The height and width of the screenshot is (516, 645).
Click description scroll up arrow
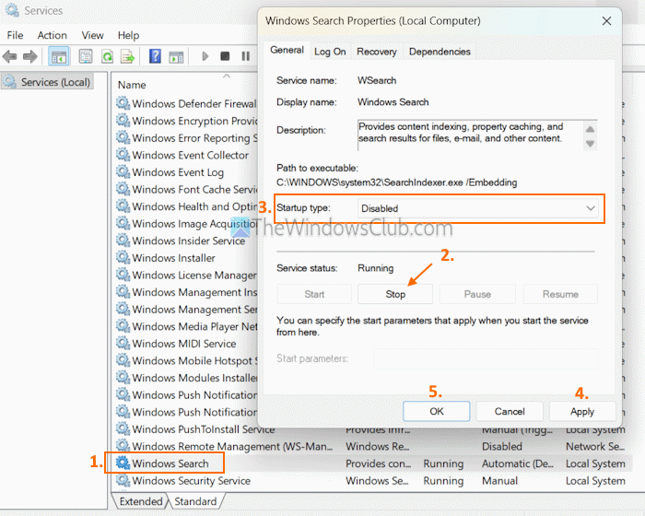590,129
